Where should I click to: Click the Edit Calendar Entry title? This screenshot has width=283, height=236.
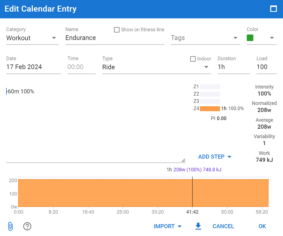click(41, 9)
